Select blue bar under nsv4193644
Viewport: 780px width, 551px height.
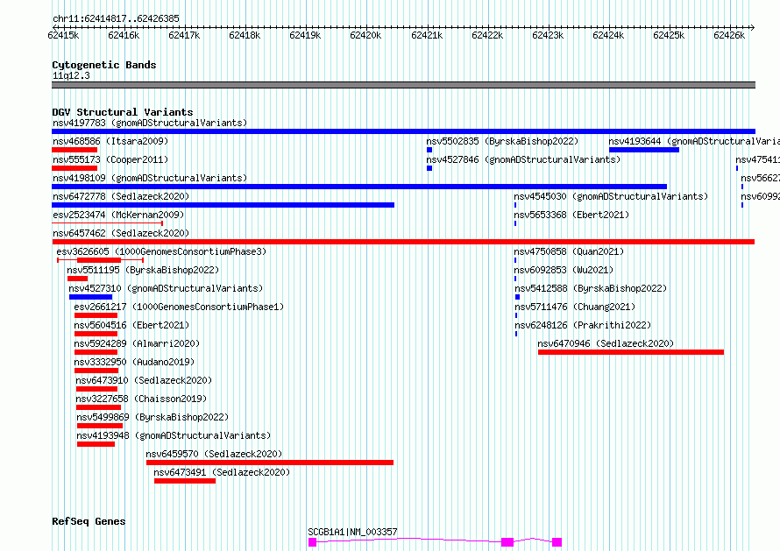click(x=643, y=150)
